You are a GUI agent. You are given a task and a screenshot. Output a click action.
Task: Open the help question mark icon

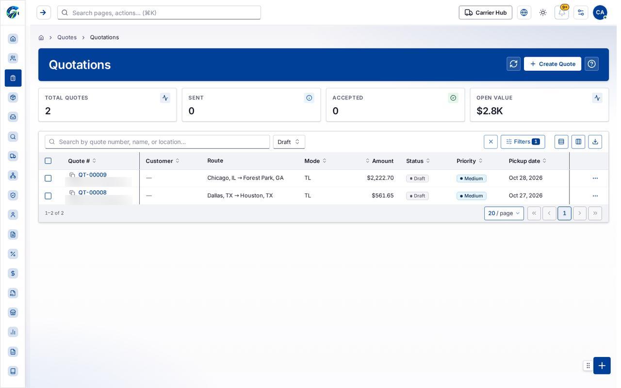click(591, 64)
